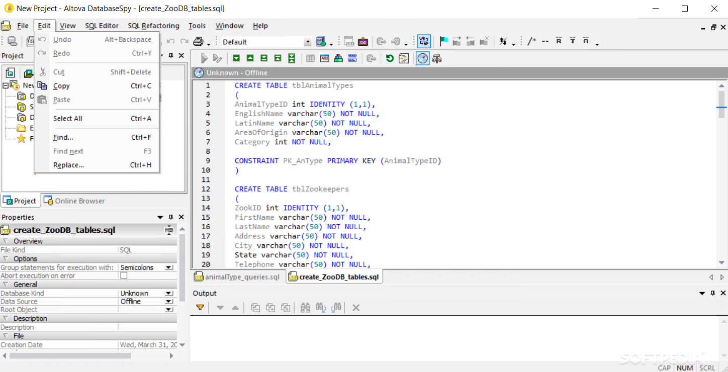
Task: Open the Tools menu
Action: pos(197,26)
